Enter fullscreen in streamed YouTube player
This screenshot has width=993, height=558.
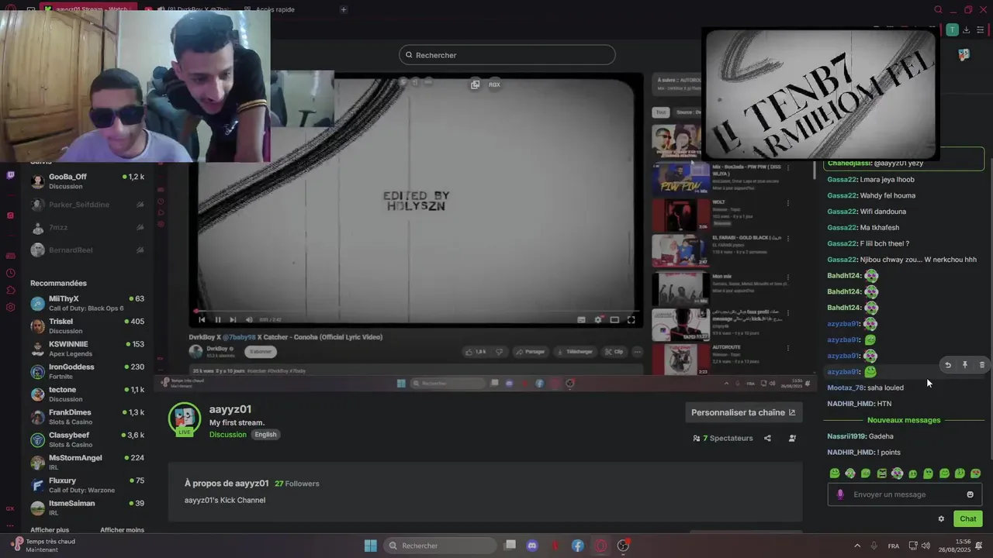(x=631, y=319)
